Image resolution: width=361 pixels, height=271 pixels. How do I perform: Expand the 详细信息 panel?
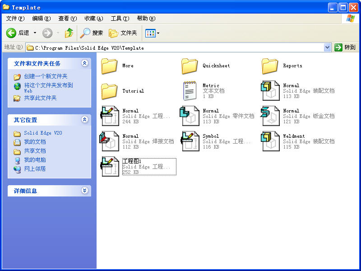[84, 191]
